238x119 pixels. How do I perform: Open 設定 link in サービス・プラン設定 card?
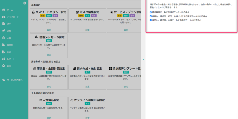(x=126, y=30)
